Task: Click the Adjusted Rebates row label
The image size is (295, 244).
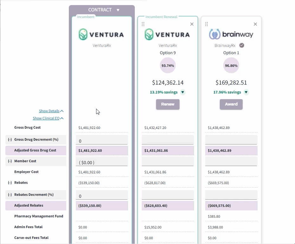Action: point(29,205)
